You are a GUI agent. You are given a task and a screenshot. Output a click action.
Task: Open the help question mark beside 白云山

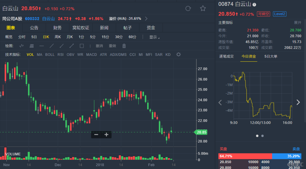coord(254,5)
